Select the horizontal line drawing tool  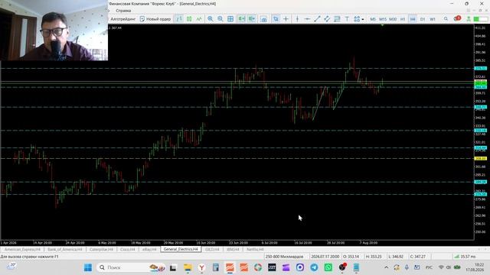[307, 19]
